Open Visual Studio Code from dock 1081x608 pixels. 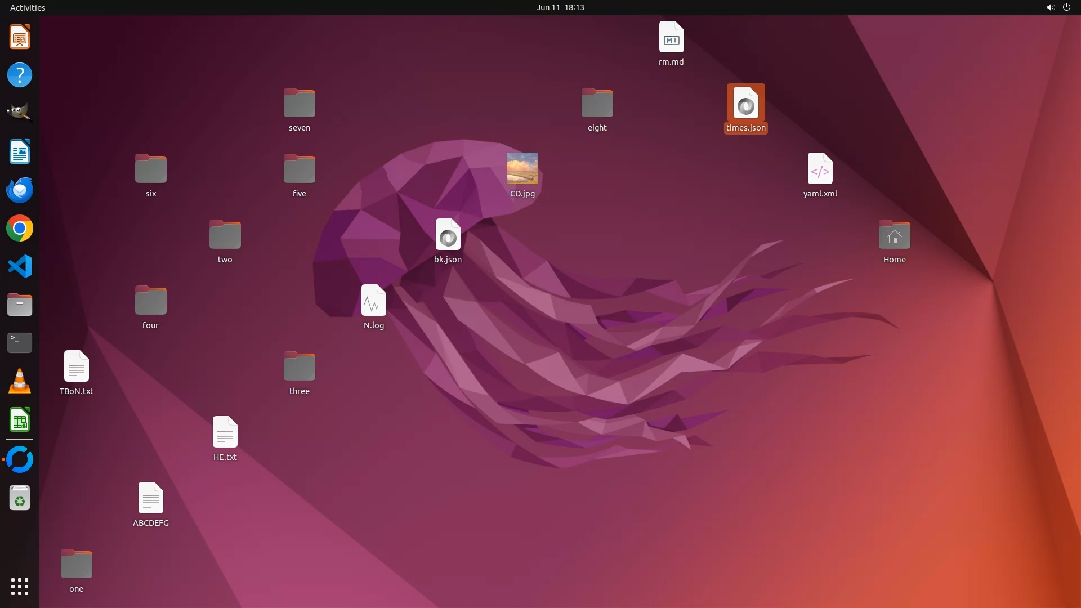(20, 266)
